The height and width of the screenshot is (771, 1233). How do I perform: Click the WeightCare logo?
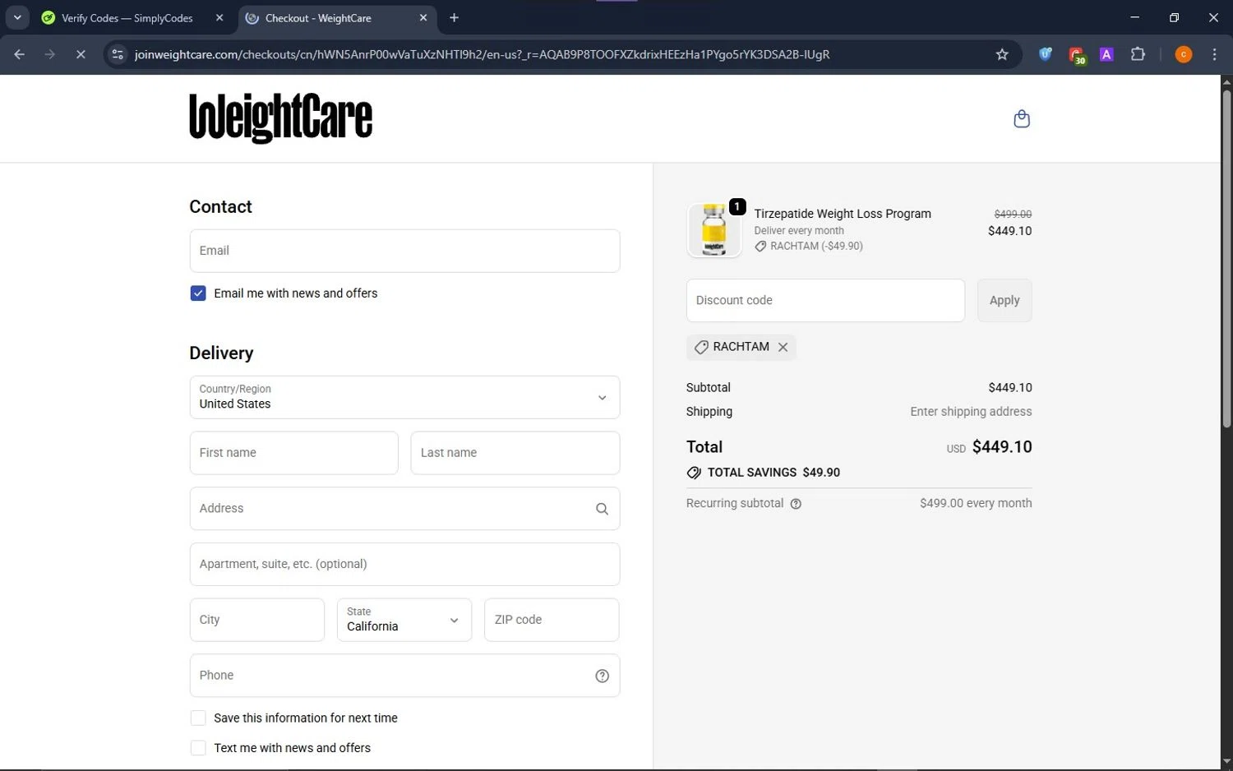coord(281,118)
